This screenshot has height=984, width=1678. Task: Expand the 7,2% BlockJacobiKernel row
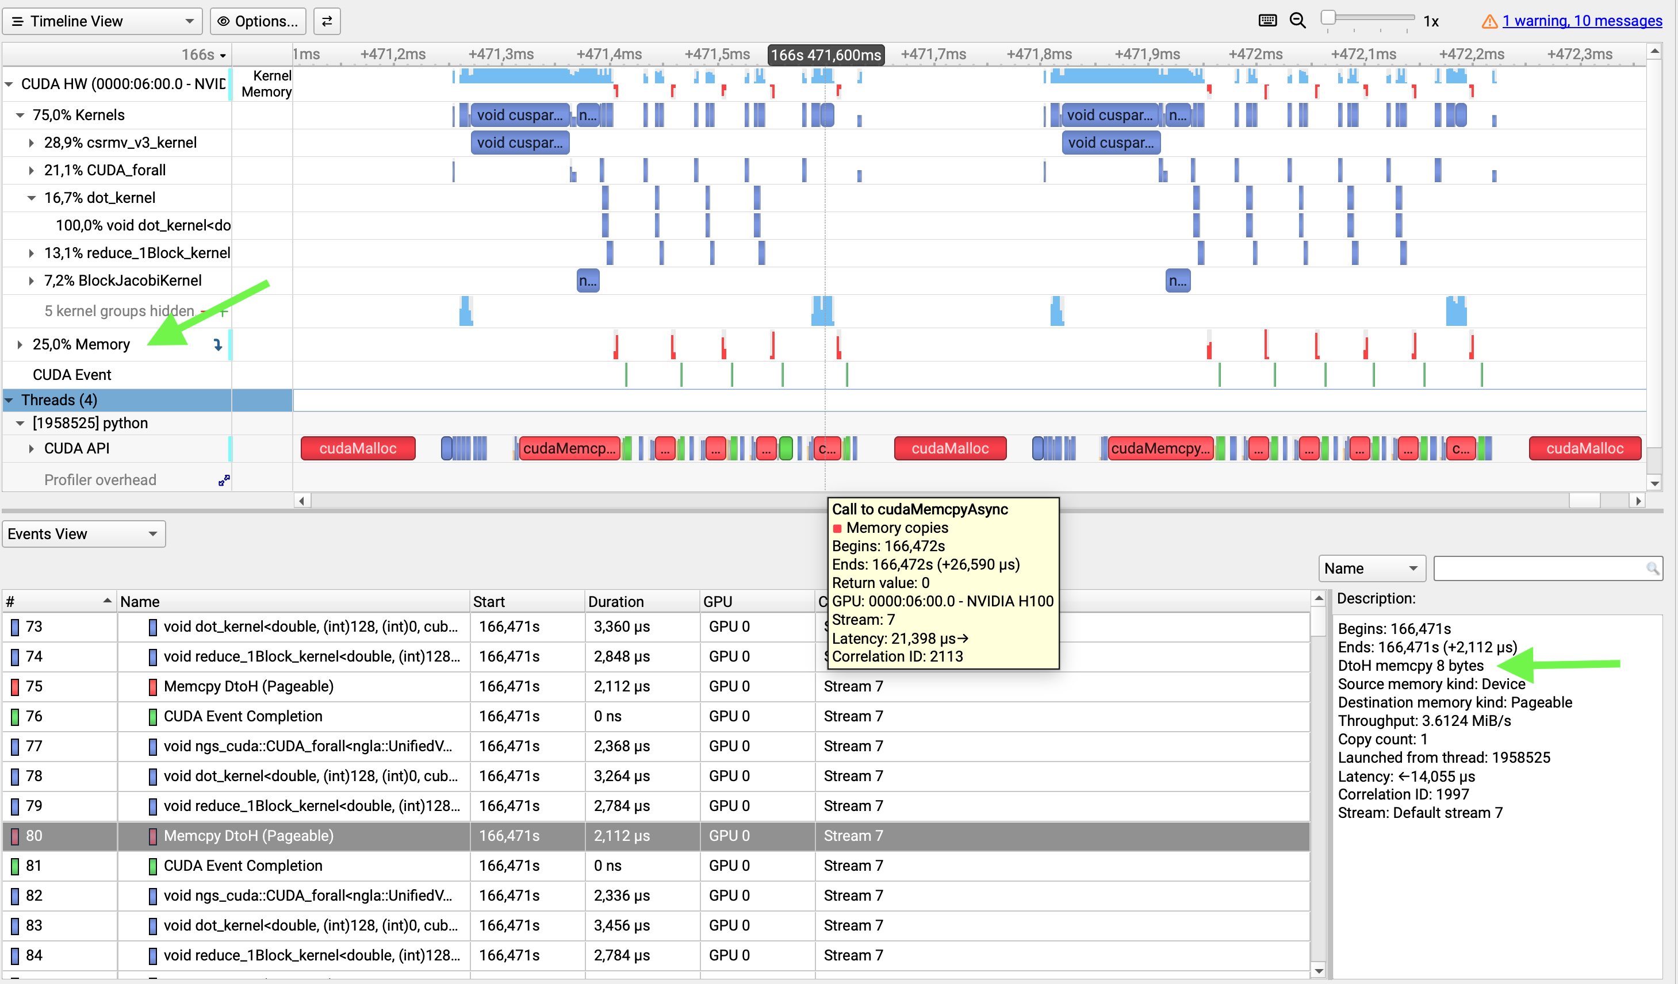(x=31, y=281)
